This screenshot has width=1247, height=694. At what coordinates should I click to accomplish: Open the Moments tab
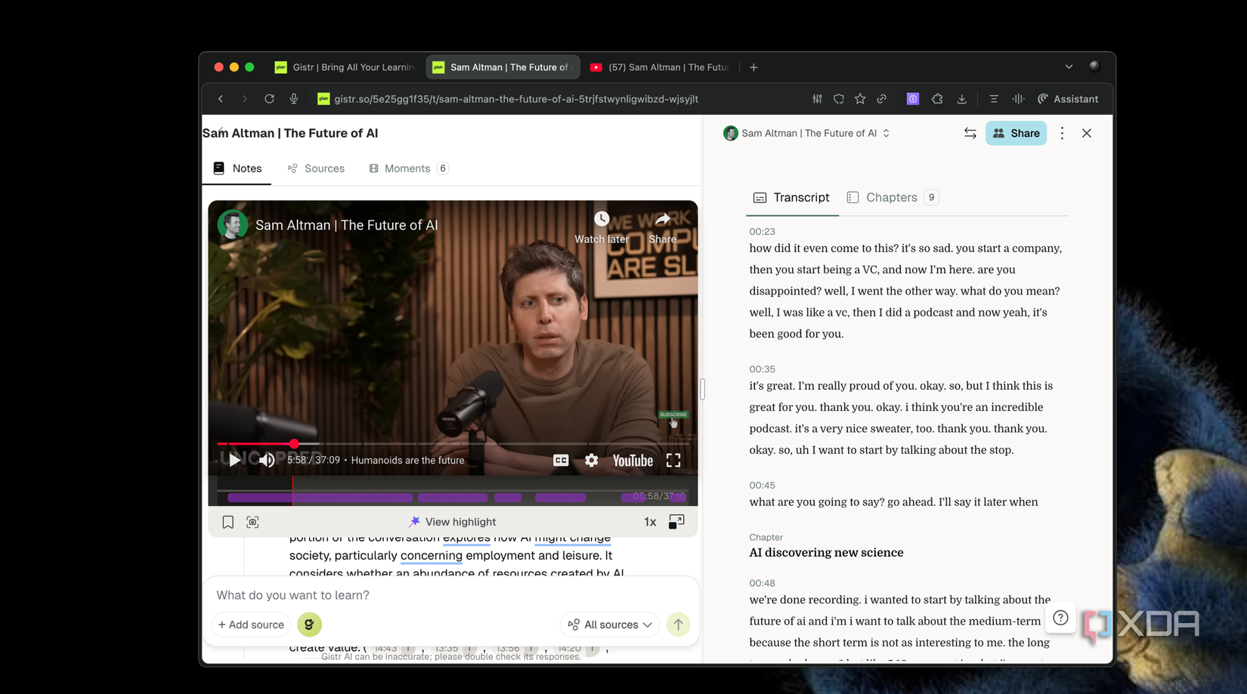coord(407,168)
